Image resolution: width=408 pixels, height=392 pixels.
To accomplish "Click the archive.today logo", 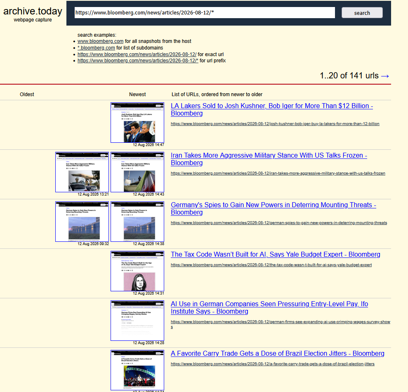I will point(33,11).
